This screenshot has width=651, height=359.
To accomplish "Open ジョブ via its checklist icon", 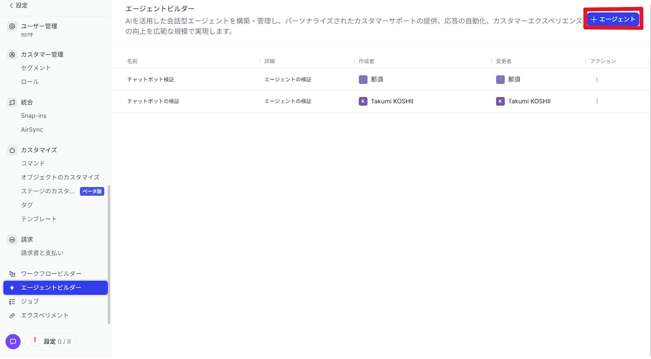I will [12, 301].
